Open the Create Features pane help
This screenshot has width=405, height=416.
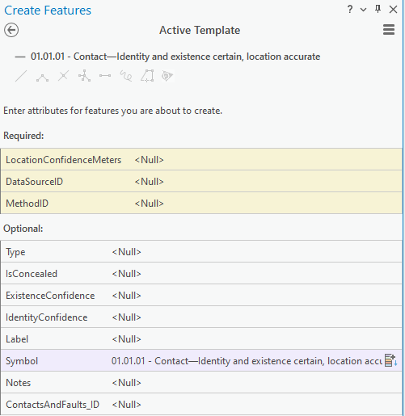[350, 10]
